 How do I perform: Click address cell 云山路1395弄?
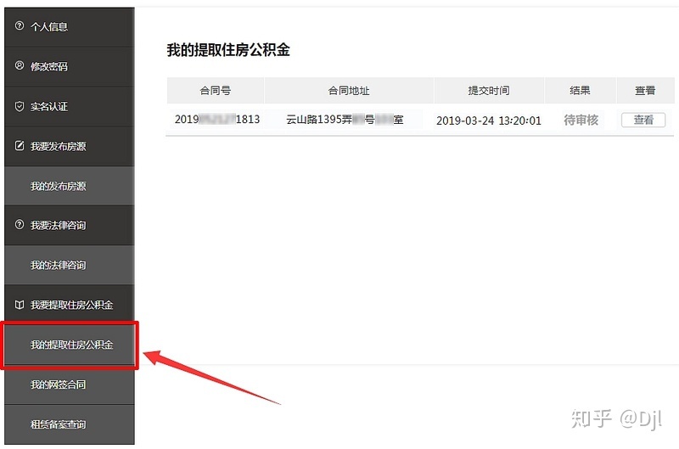[345, 120]
